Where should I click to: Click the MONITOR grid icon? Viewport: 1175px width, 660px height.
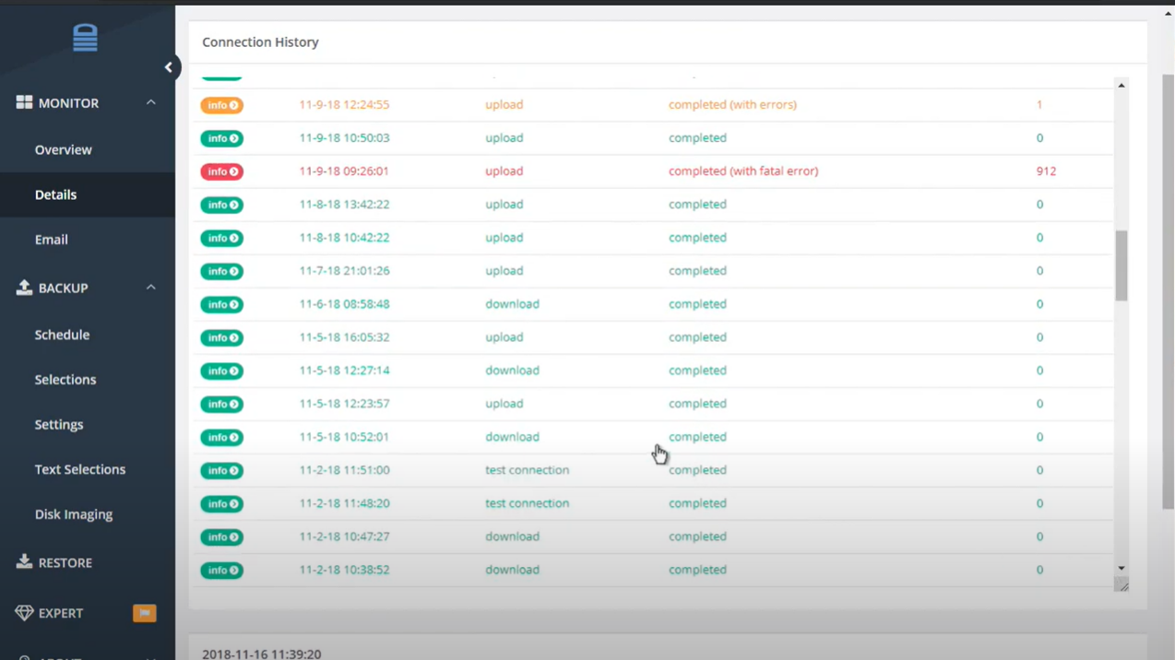click(x=25, y=102)
